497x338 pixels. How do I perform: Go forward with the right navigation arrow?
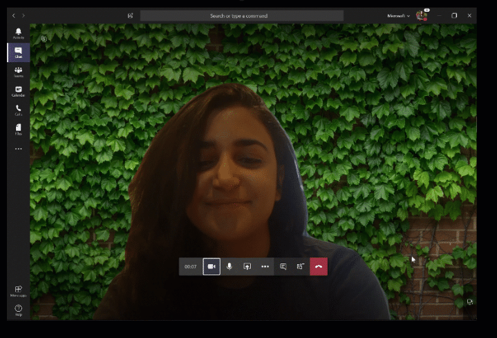coord(24,15)
